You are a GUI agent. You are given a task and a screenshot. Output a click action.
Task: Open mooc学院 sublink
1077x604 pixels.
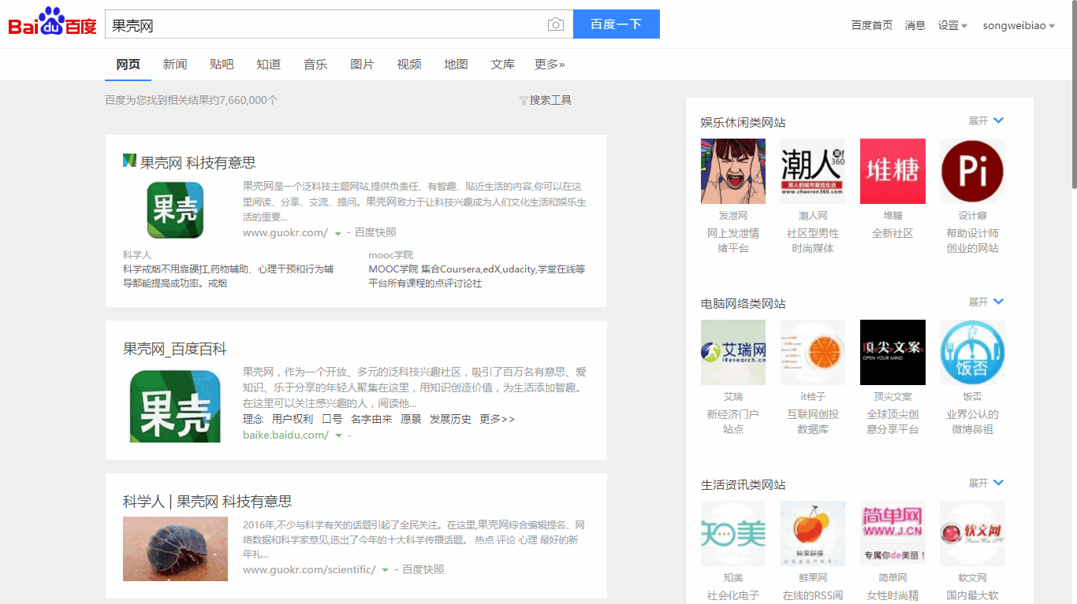tap(391, 255)
